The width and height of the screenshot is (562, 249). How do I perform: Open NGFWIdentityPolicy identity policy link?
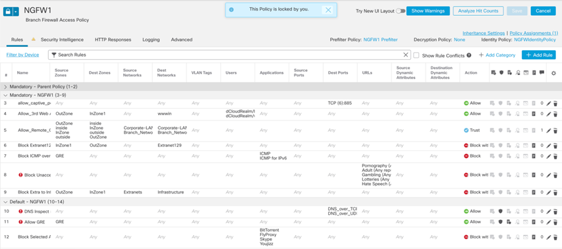point(535,40)
